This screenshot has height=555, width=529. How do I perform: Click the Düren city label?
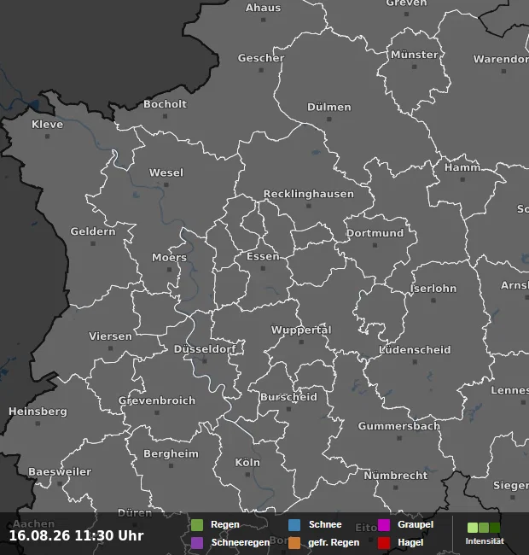[x=135, y=513]
